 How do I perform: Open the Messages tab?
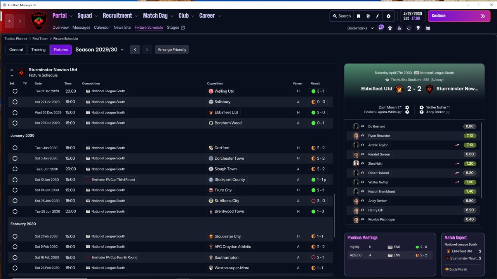point(81,28)
